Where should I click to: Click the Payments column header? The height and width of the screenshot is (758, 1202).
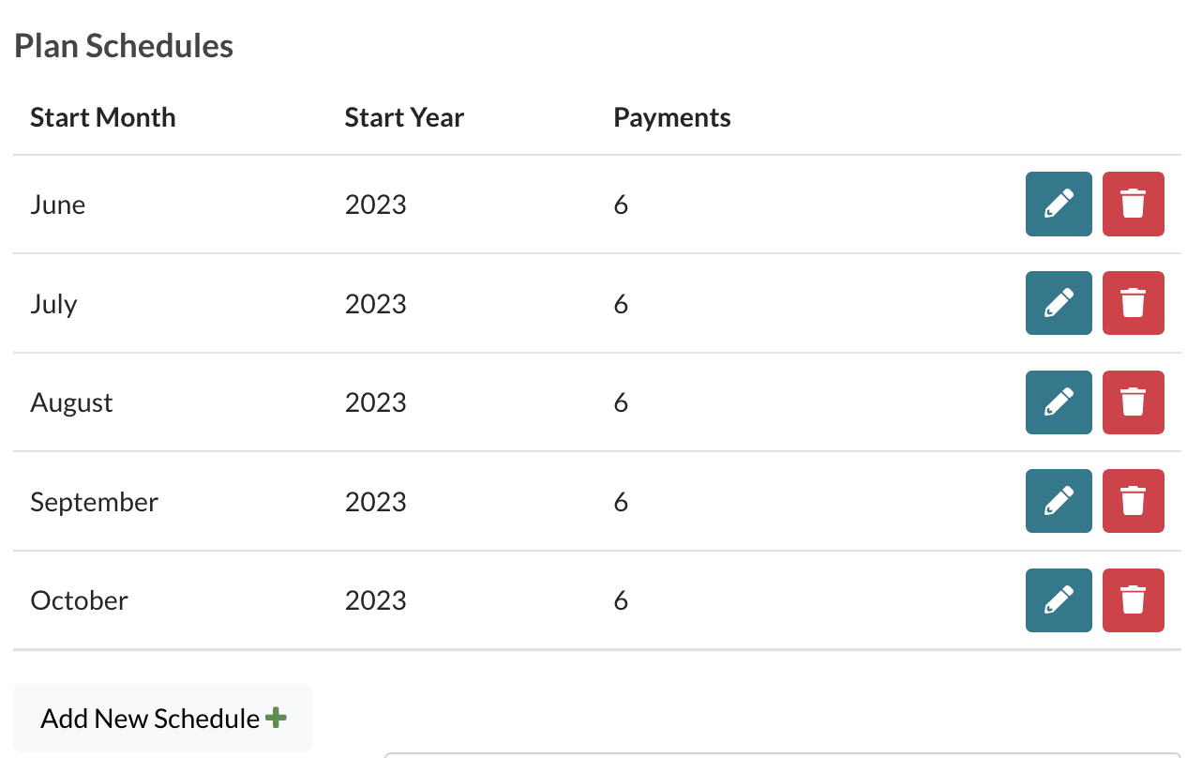[672, 118]
